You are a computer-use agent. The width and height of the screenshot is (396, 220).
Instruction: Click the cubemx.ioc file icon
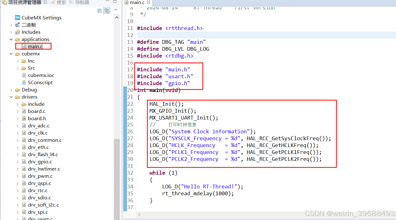click(24, 75)
